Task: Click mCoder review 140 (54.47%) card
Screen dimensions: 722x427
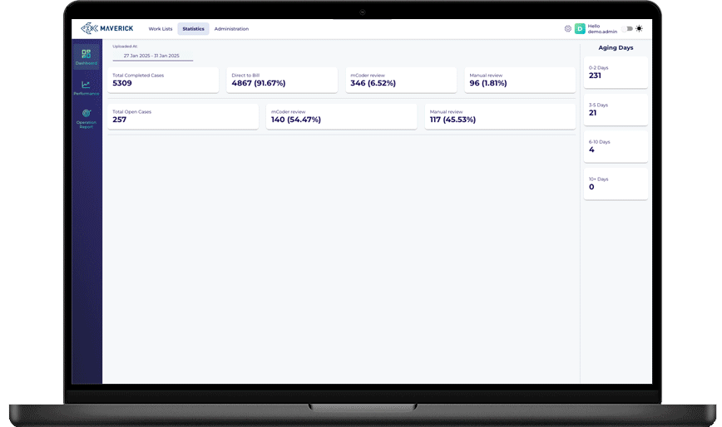Action: tap(342, 116)
